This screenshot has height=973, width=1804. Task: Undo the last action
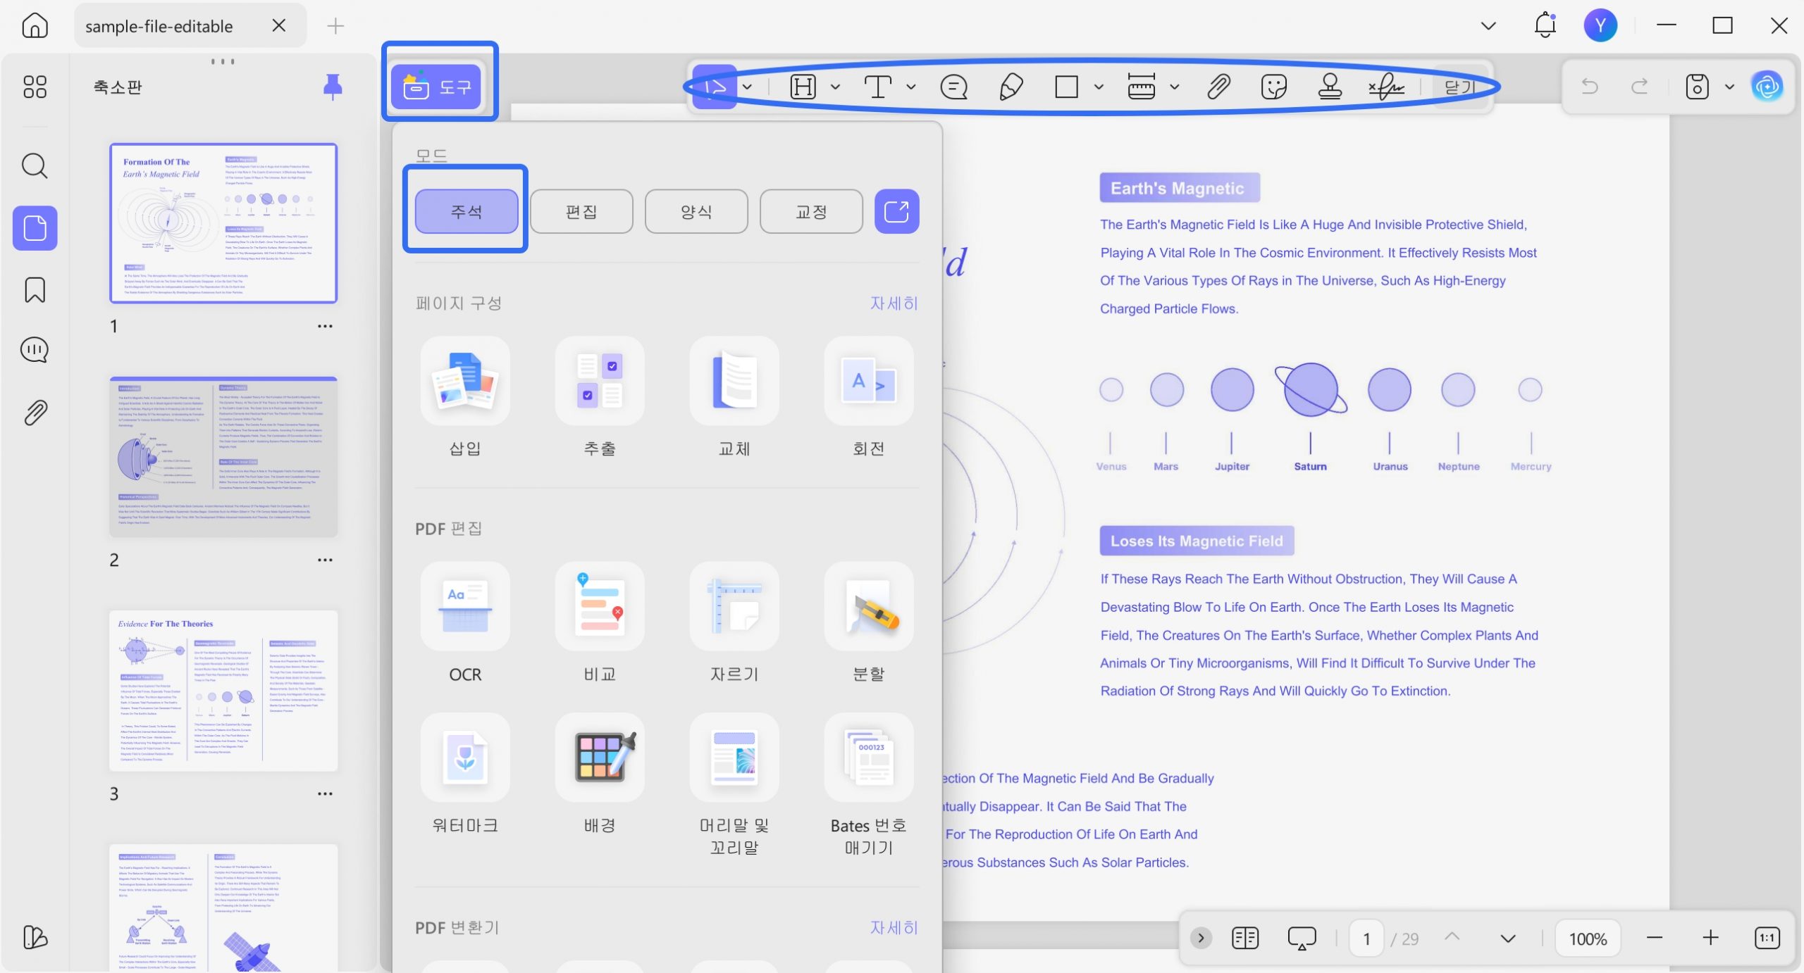[1590, 87]
